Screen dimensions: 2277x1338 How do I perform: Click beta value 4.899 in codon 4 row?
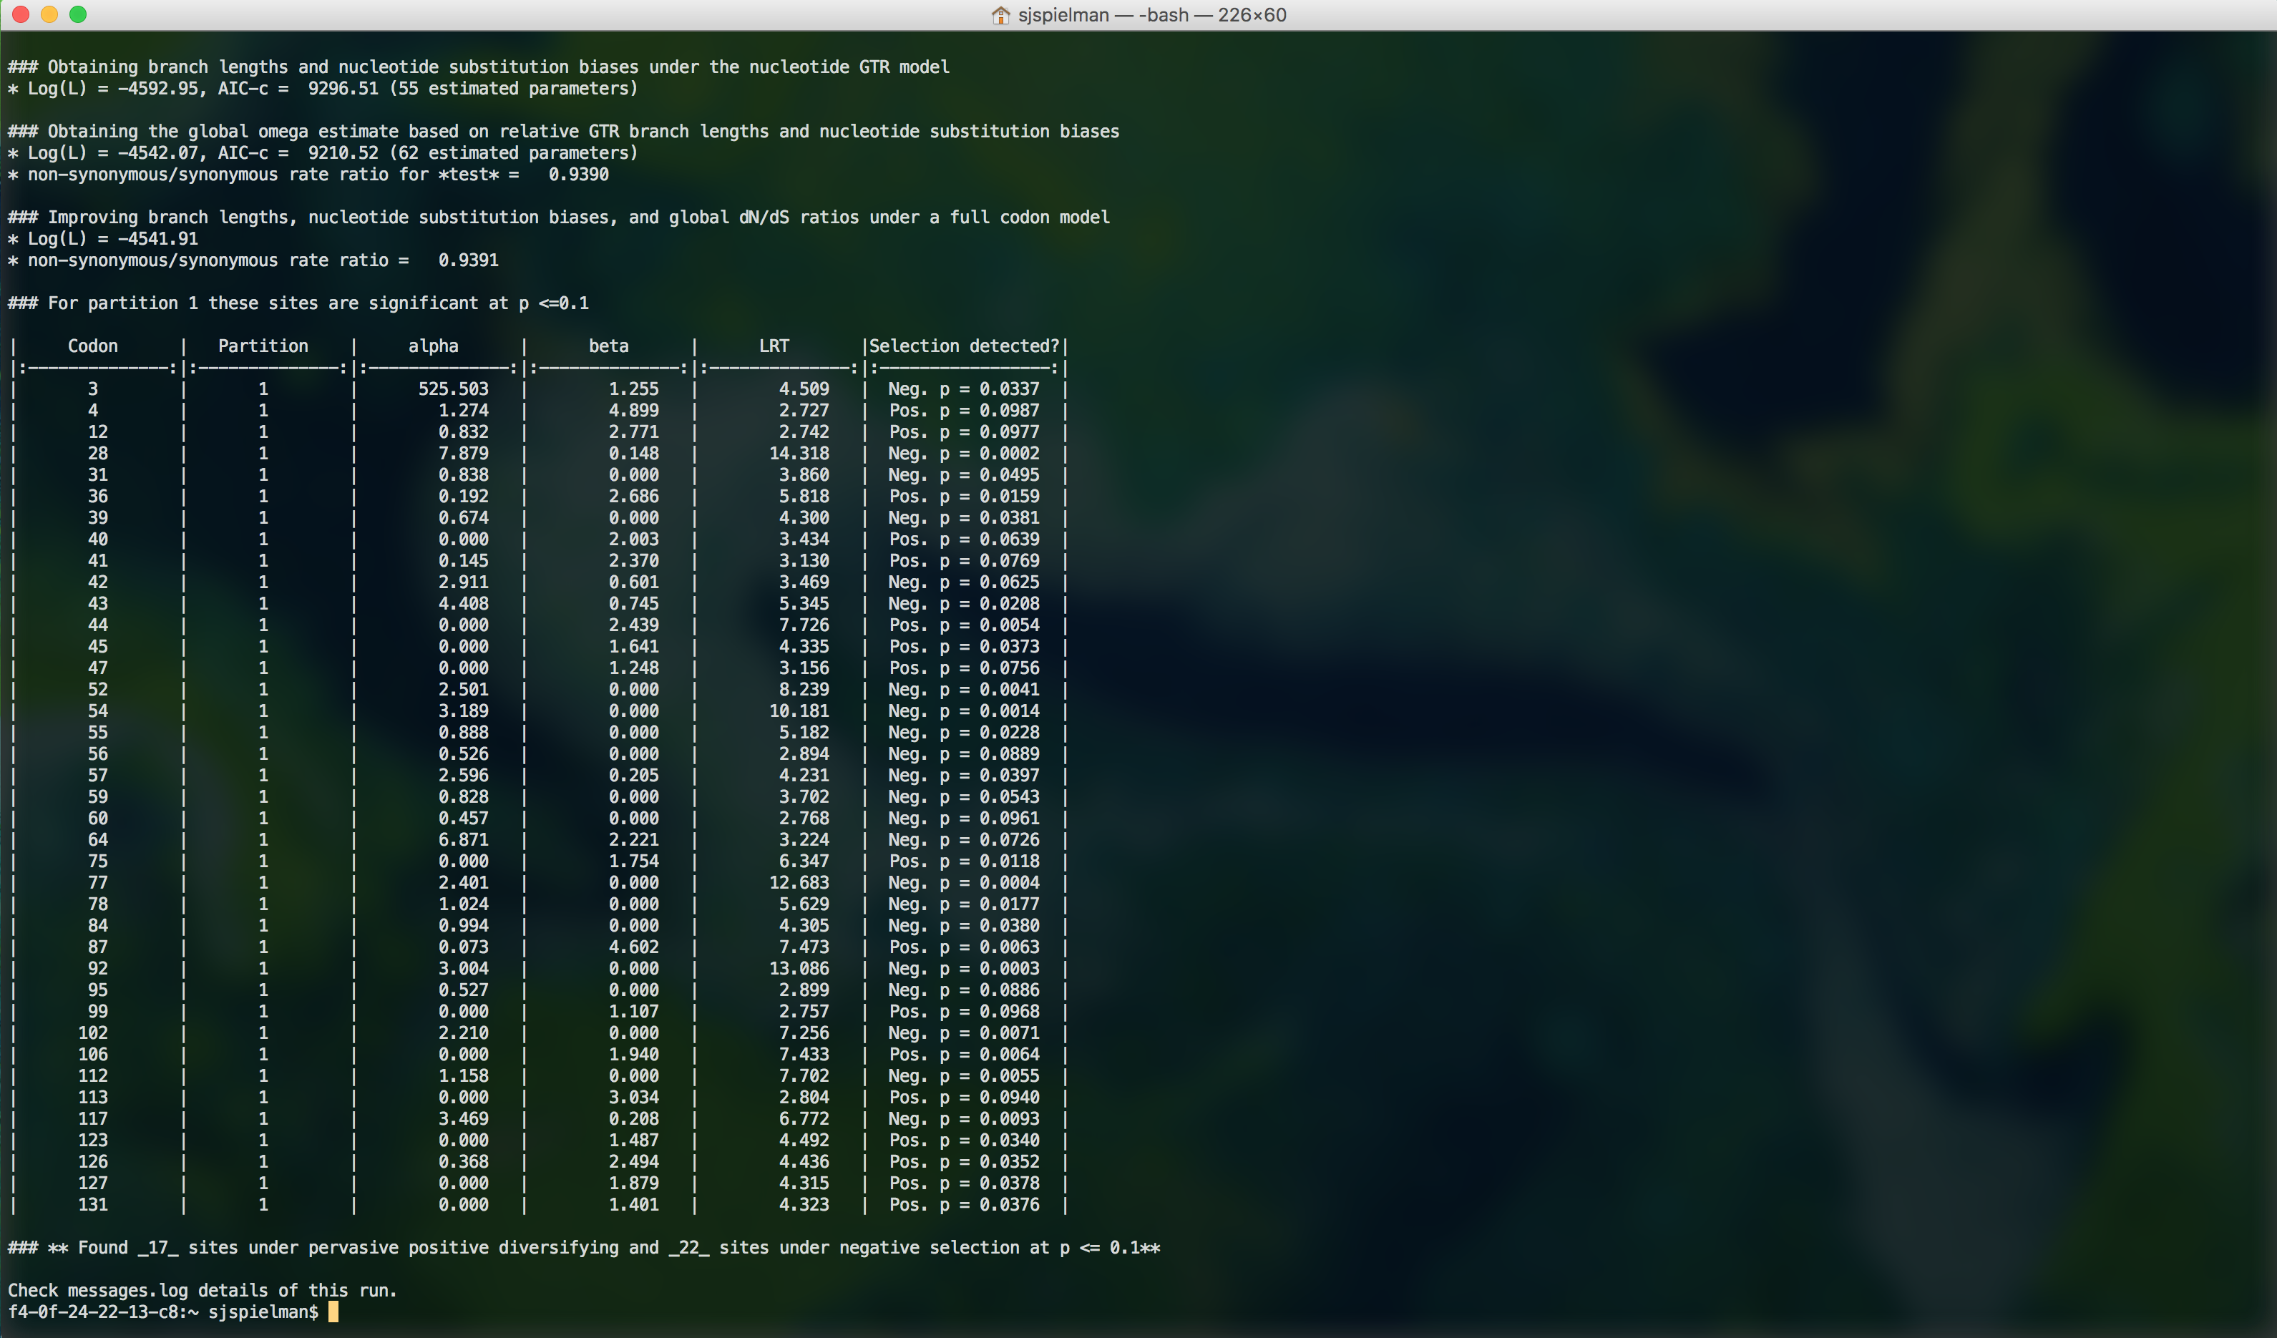[x=634, y=410]
